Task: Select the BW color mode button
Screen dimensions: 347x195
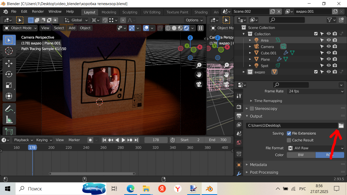Action: click(x=301, y=155)
